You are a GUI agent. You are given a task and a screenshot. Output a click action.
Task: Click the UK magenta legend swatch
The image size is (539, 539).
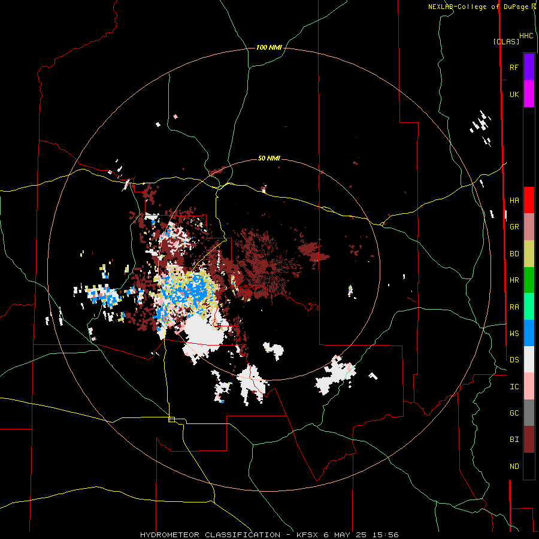coord(529,94)
